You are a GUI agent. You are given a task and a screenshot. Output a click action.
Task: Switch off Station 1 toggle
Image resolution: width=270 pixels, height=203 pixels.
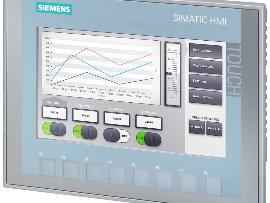coord(54,129)
